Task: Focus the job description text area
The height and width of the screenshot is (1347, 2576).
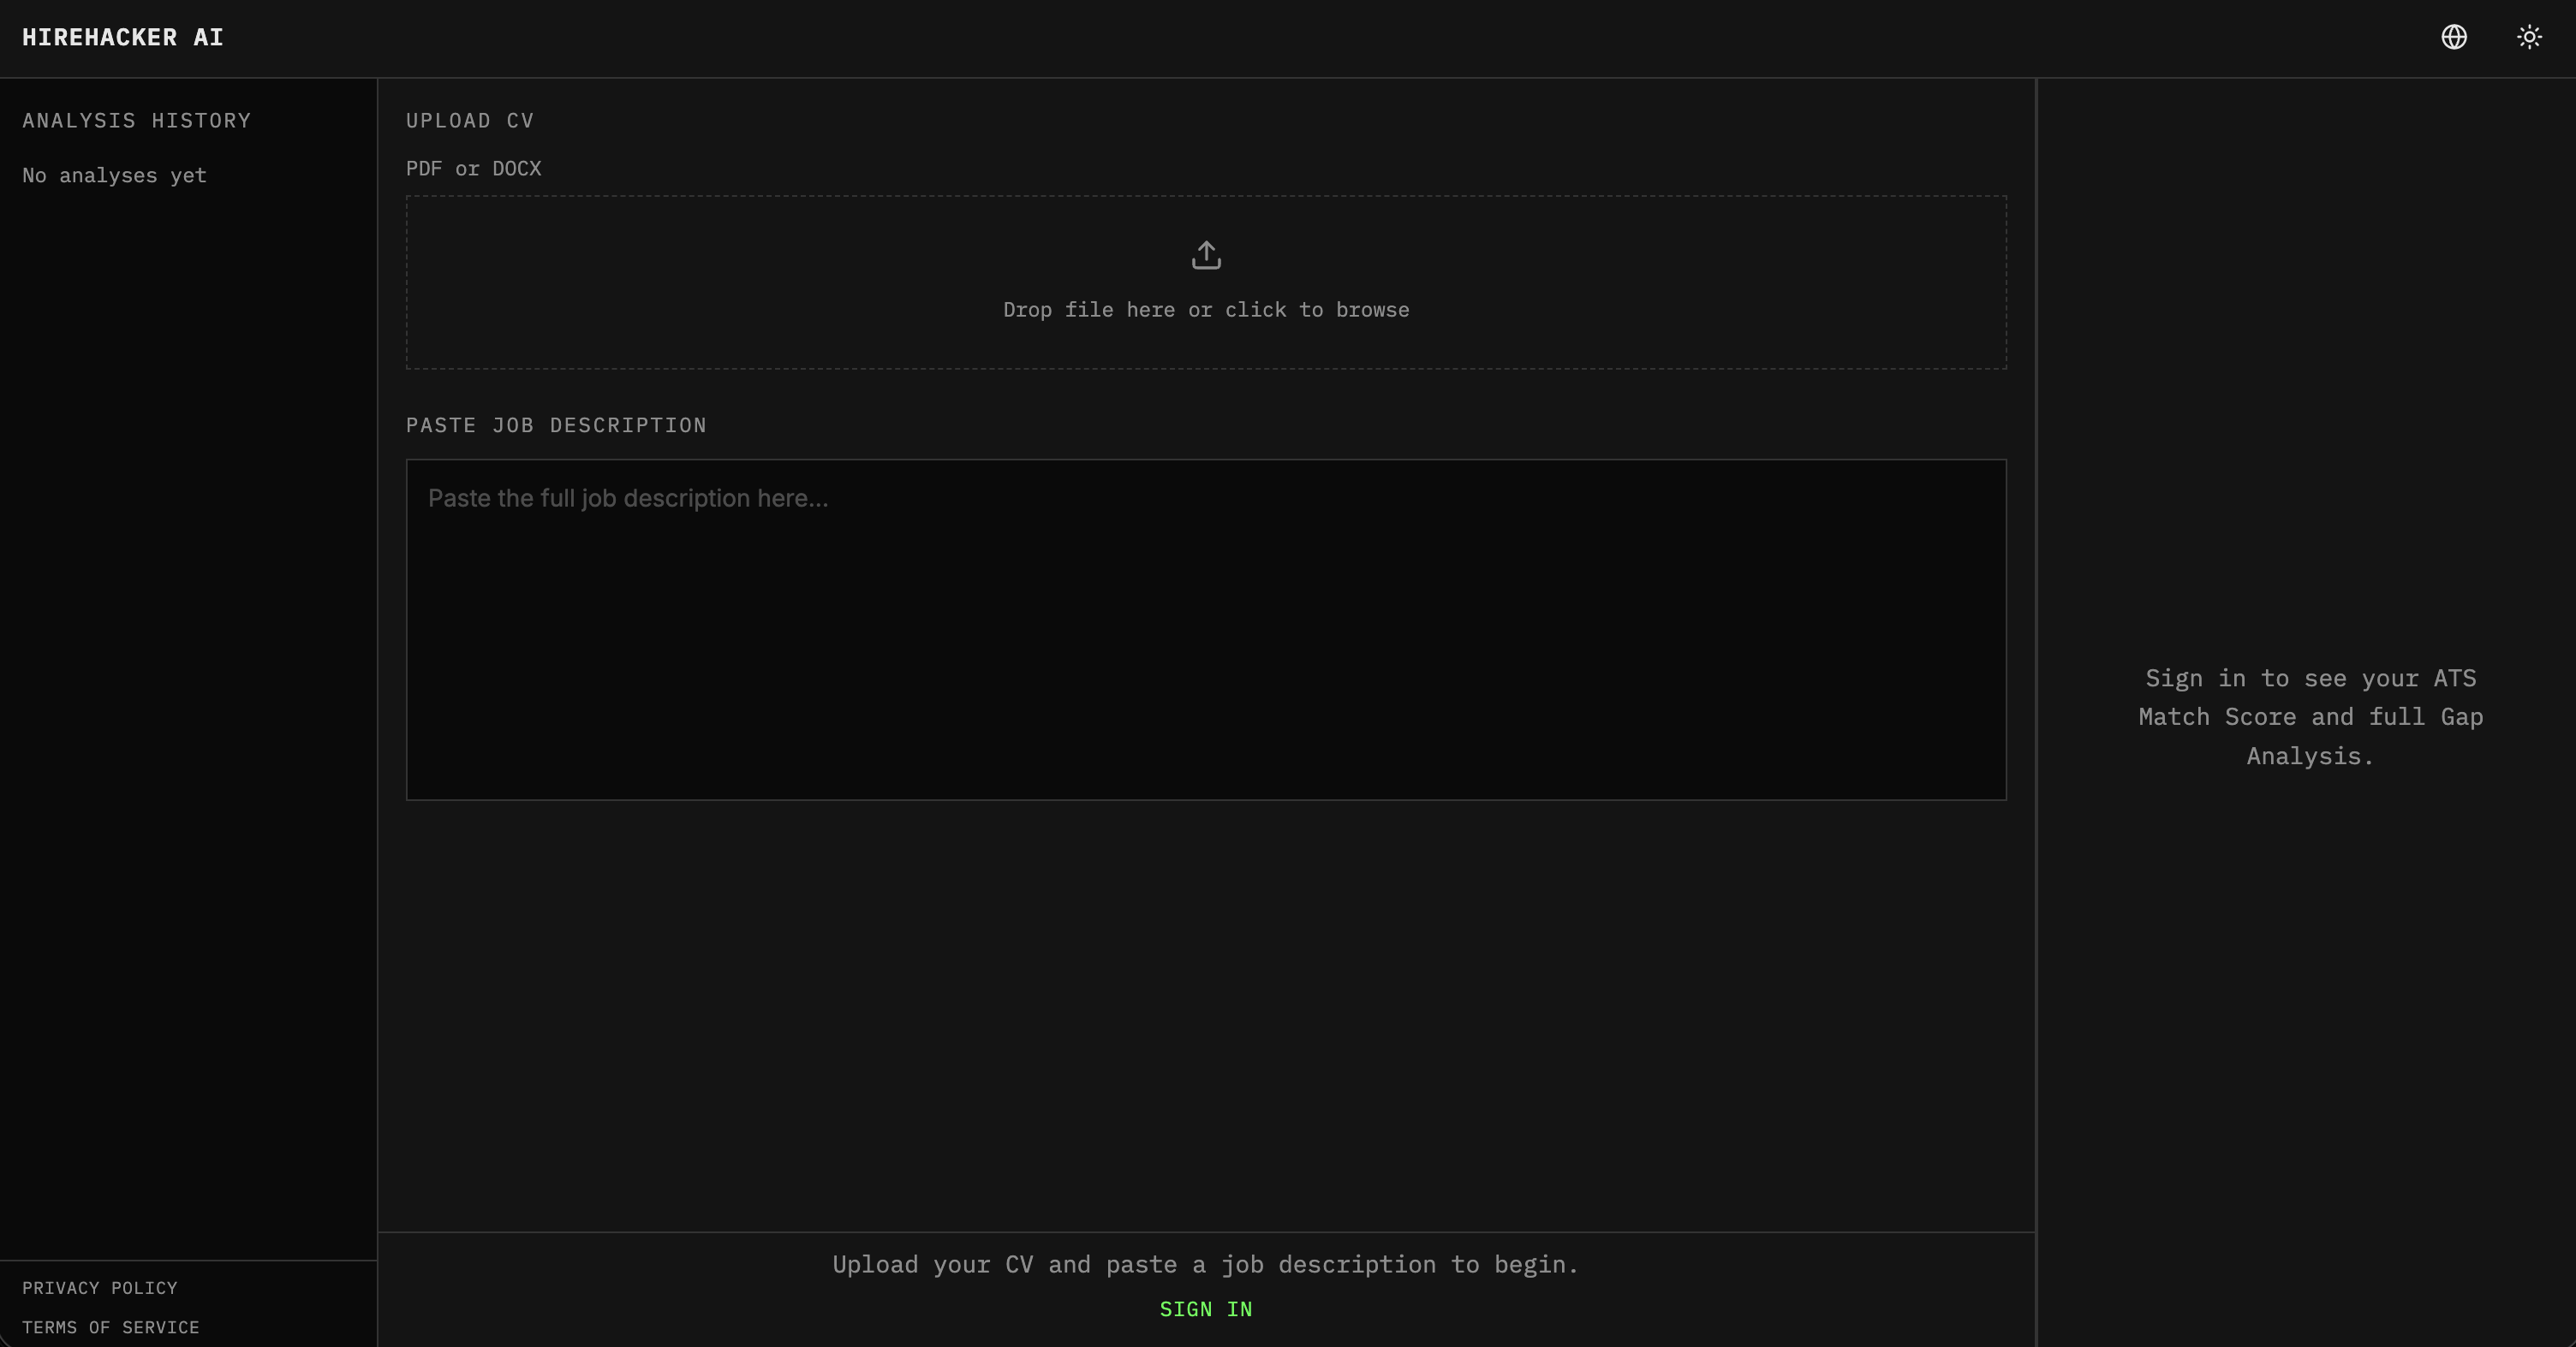Action: pyautogui.click(x=1206, y=650)
